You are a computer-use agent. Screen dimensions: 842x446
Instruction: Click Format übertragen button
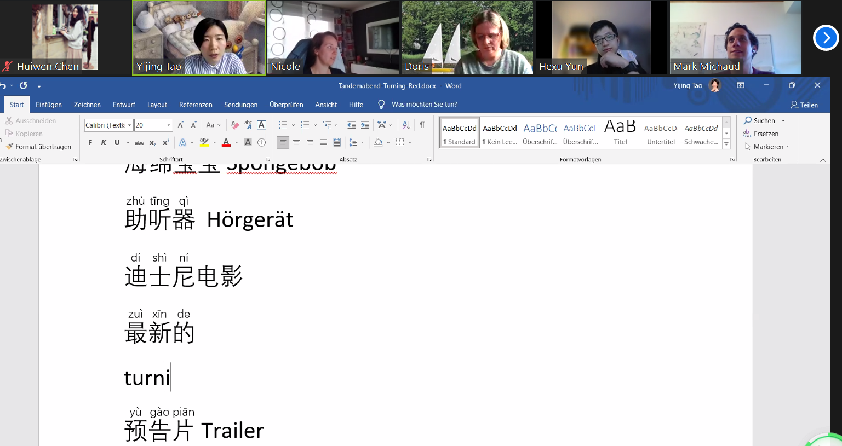39,147
